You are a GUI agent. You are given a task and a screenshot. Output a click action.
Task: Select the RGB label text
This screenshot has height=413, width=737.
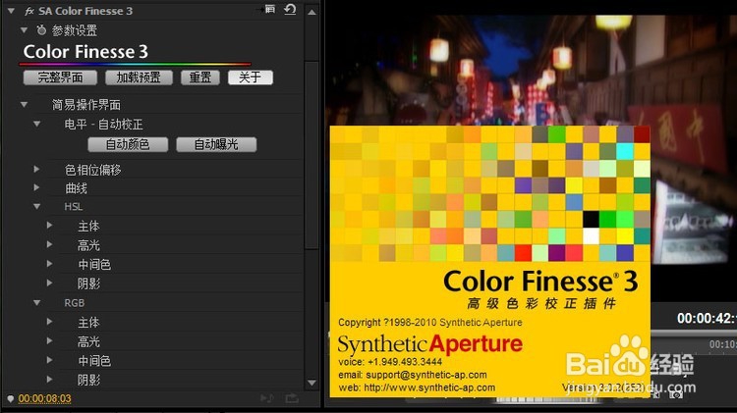click(x=75, y=303)
